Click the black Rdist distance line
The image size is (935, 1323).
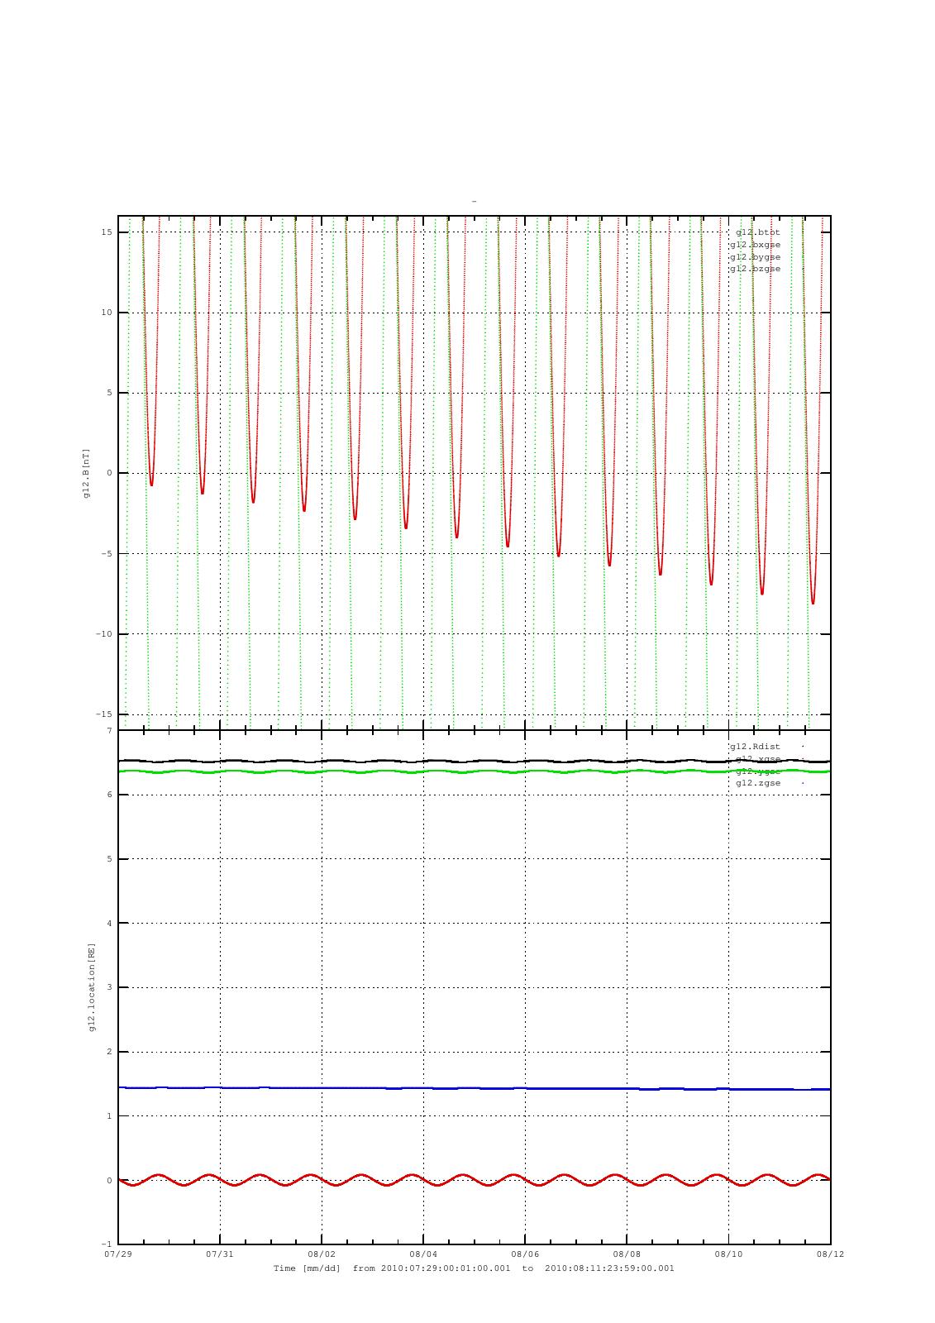point(475,761)
